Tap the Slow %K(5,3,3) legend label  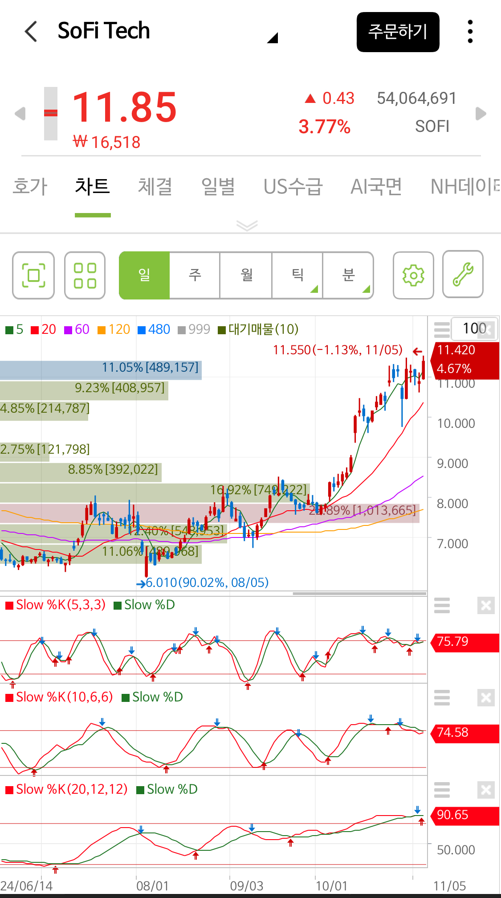(x=56, y=605)
